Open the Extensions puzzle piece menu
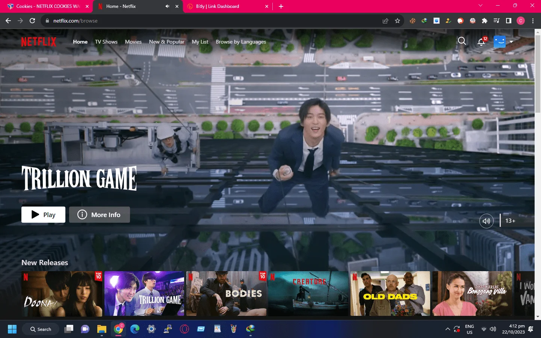Viewport: 541px width, 338px height. 485,21
